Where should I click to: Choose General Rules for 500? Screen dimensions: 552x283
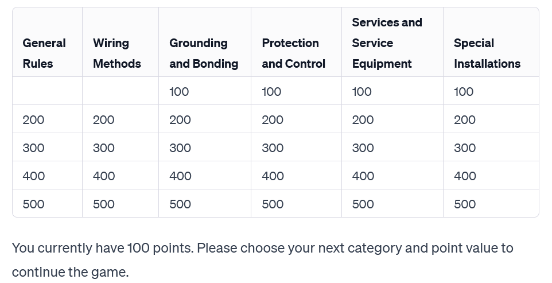click(33, 204)
